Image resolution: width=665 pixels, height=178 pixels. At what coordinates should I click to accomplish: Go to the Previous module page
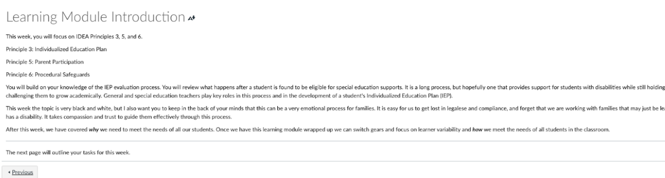19,172
